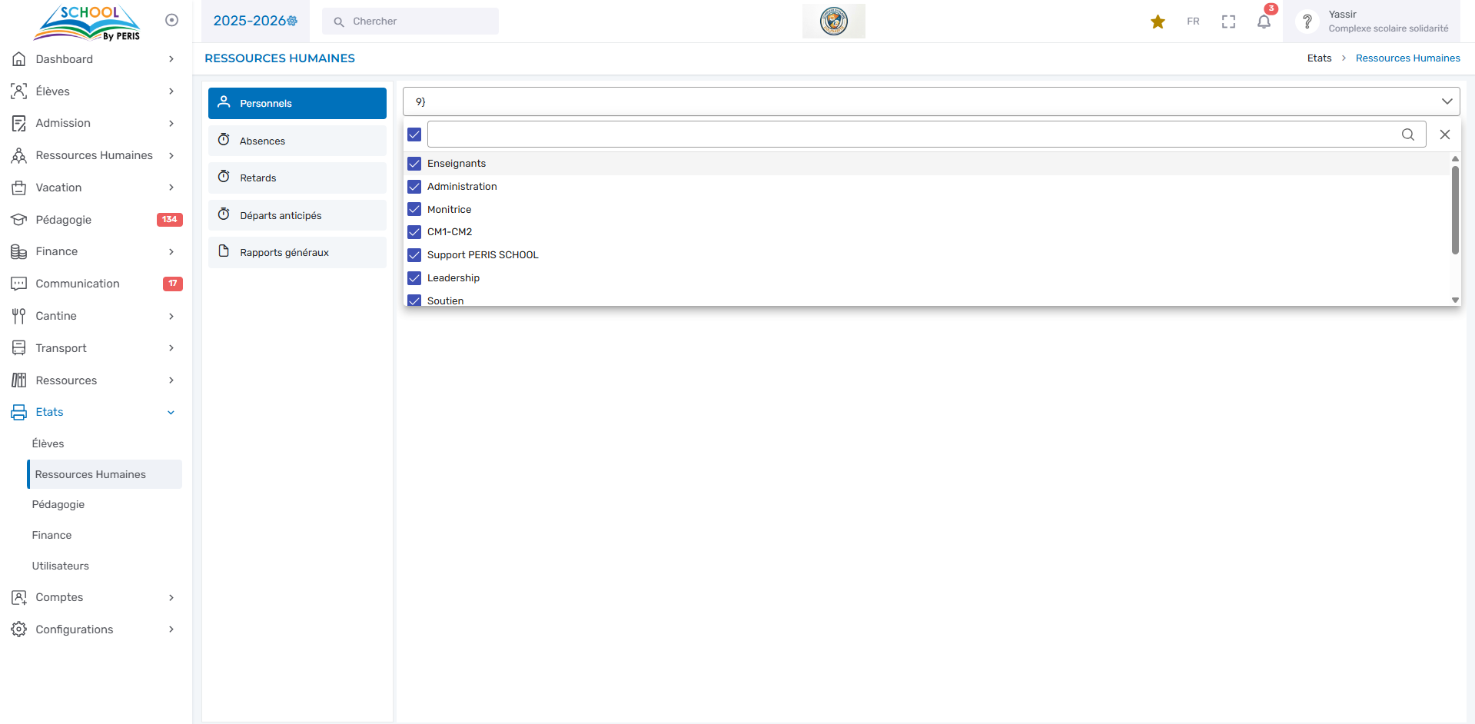
Task: Click Ressources Humaines breadcrumb link
Action: pyautogui.click(x=1407, y=58)
